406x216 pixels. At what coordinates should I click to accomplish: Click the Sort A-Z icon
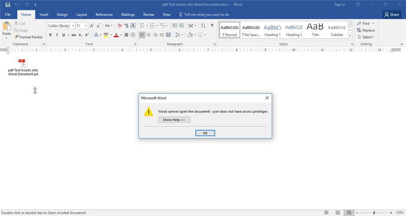point(203,26)
